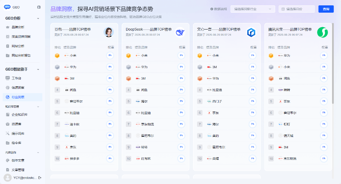Click gold rank badge in 腾讯元宝 list
Viewport: 341px width, 184px height.
(271, 56)
